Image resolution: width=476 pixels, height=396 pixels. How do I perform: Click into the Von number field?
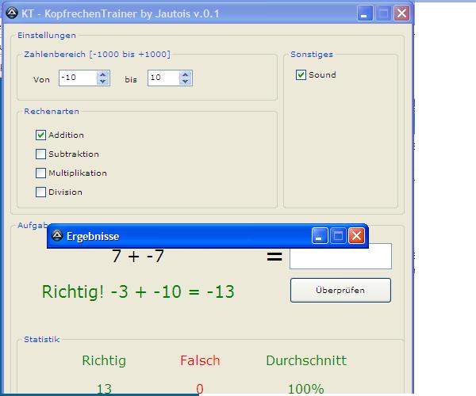tap(77, 78)
